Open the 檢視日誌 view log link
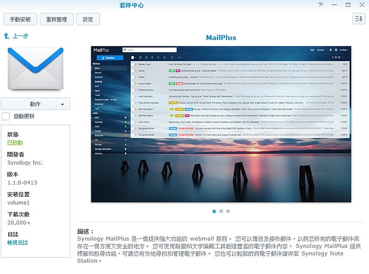Viewport: 369px width, 274px height. point(17,243)
